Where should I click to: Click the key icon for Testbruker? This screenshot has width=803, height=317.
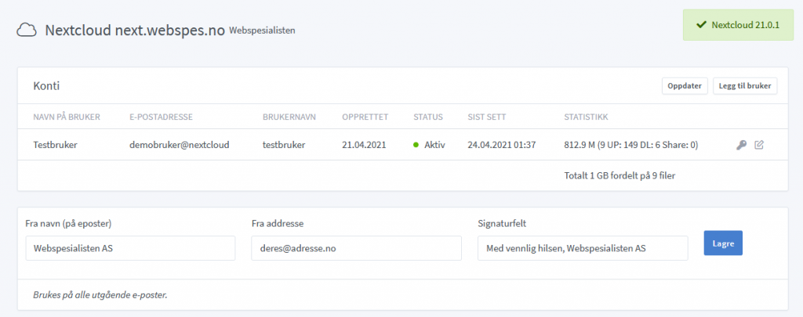[741, 145]
